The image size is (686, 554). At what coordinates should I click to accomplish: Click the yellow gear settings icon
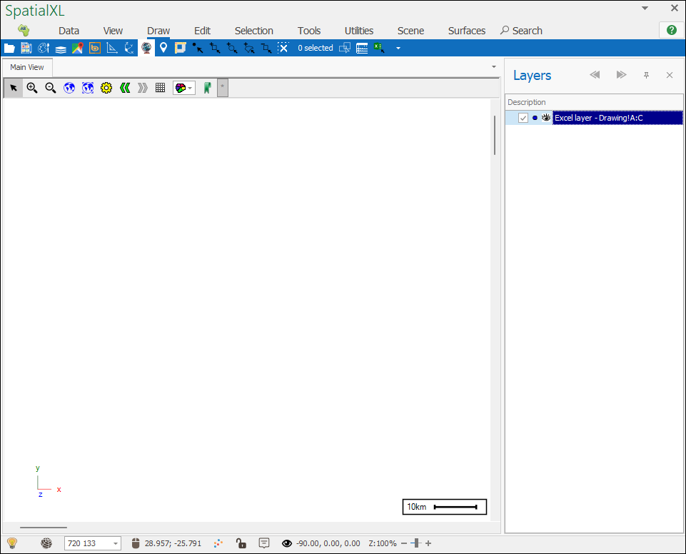point(106,88)
